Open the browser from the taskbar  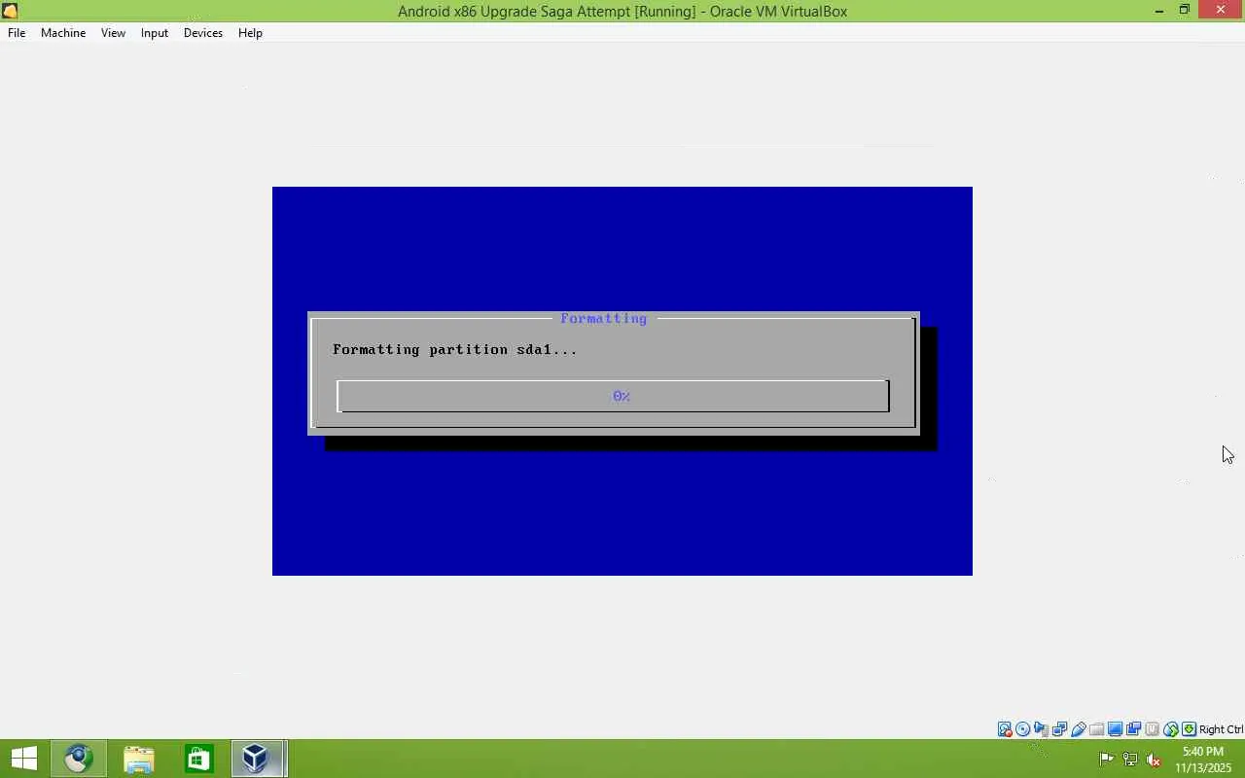tap(79, 759)
